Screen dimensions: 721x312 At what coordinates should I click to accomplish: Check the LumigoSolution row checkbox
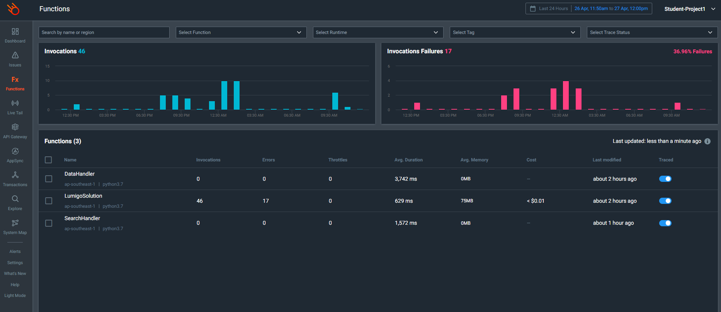49,201
